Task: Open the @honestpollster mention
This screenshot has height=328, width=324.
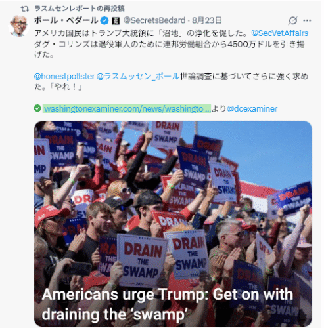Action: [x=64, y=77]
